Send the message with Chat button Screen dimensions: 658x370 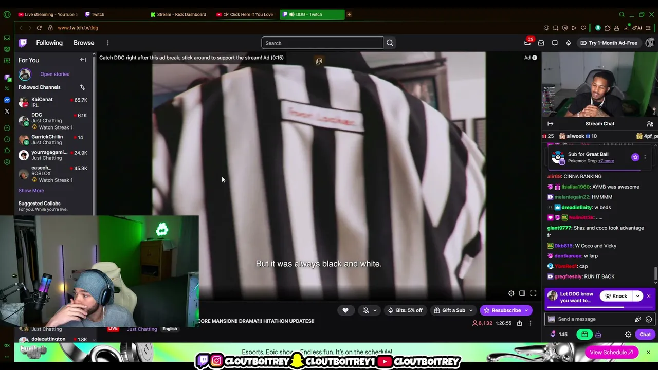(x=645, y=335)
